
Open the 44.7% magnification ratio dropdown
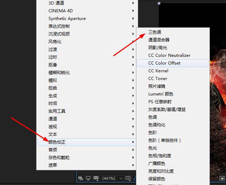112,178
